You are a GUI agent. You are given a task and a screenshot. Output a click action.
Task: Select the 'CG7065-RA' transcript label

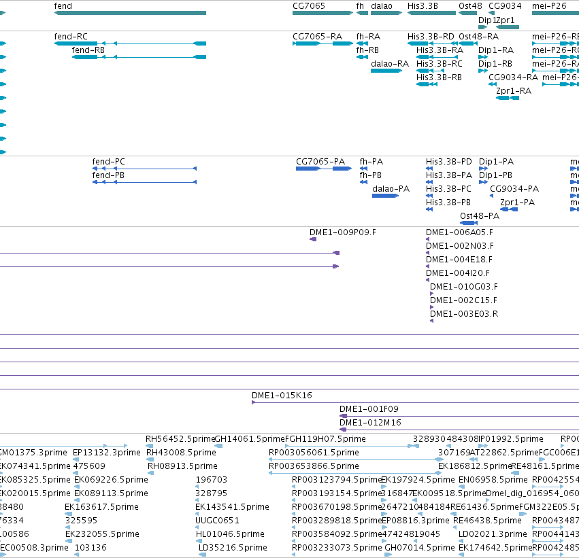click(x=317, y=37)
